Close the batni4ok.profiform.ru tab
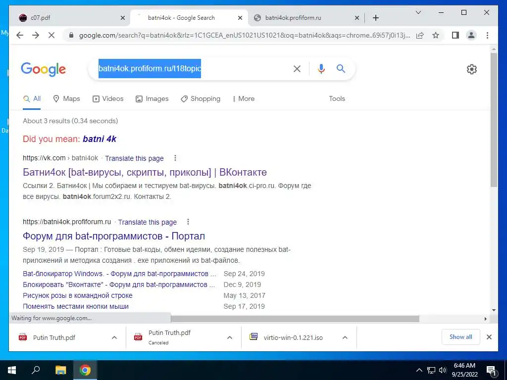This screenshot has height=380, width=507. point(357,18)
